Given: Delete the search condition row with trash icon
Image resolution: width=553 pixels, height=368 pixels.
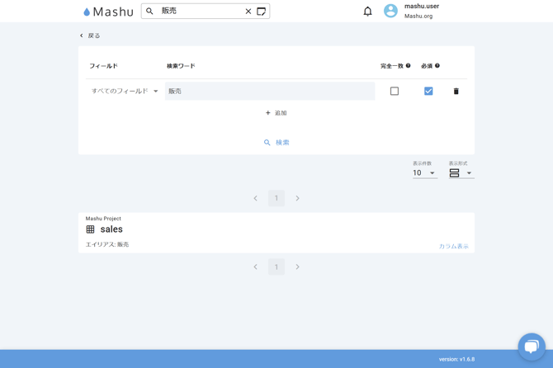Looking at the screenshot, I should [456, 92].
